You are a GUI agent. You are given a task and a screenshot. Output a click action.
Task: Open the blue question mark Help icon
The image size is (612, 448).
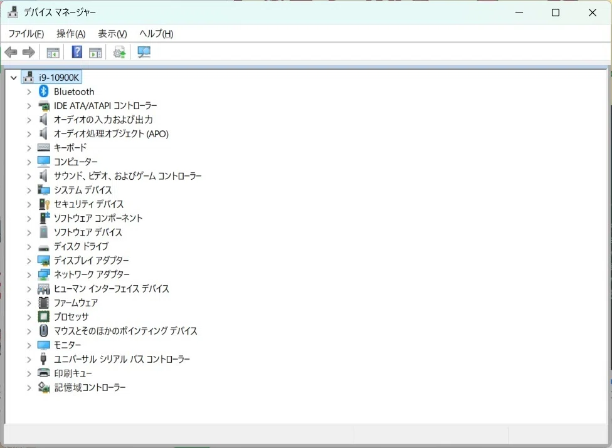[x=77, y=52]
